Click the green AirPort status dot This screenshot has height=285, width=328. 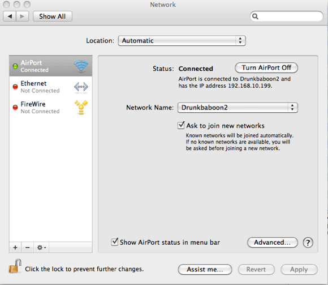pyautogui.click(x=15, y=66)
